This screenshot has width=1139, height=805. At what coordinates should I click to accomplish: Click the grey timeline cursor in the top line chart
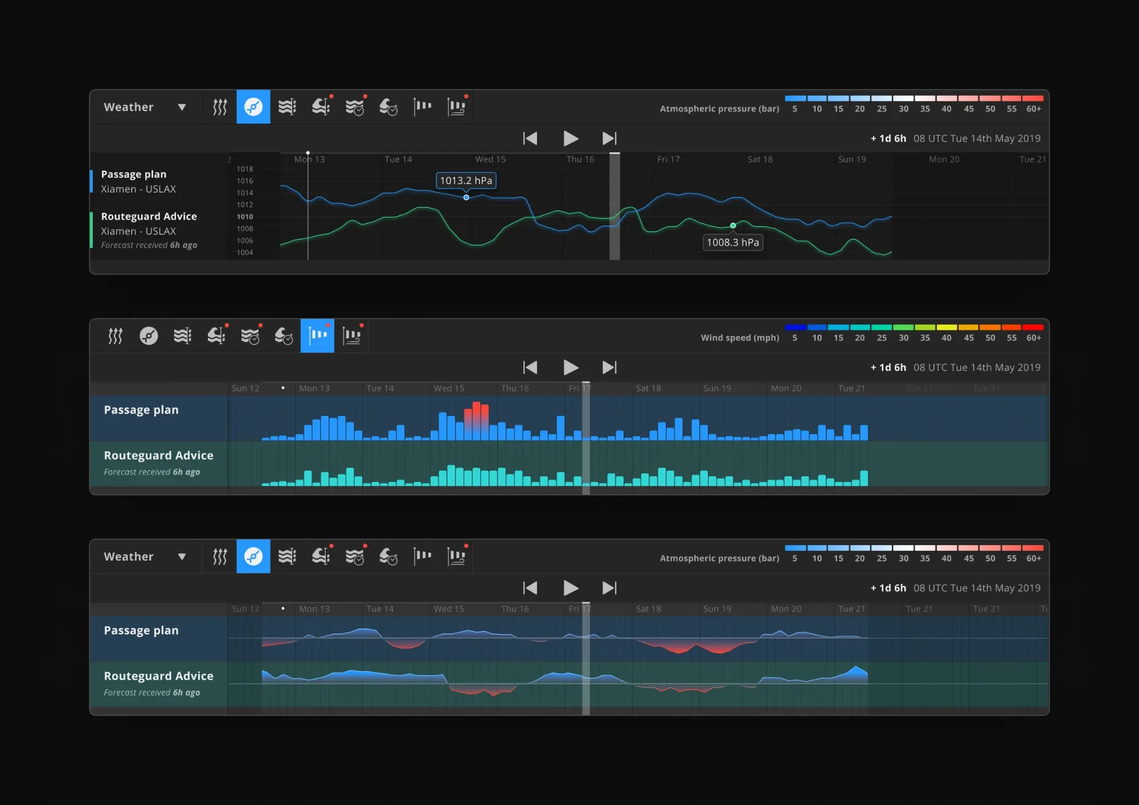click(x=614, y=206)
